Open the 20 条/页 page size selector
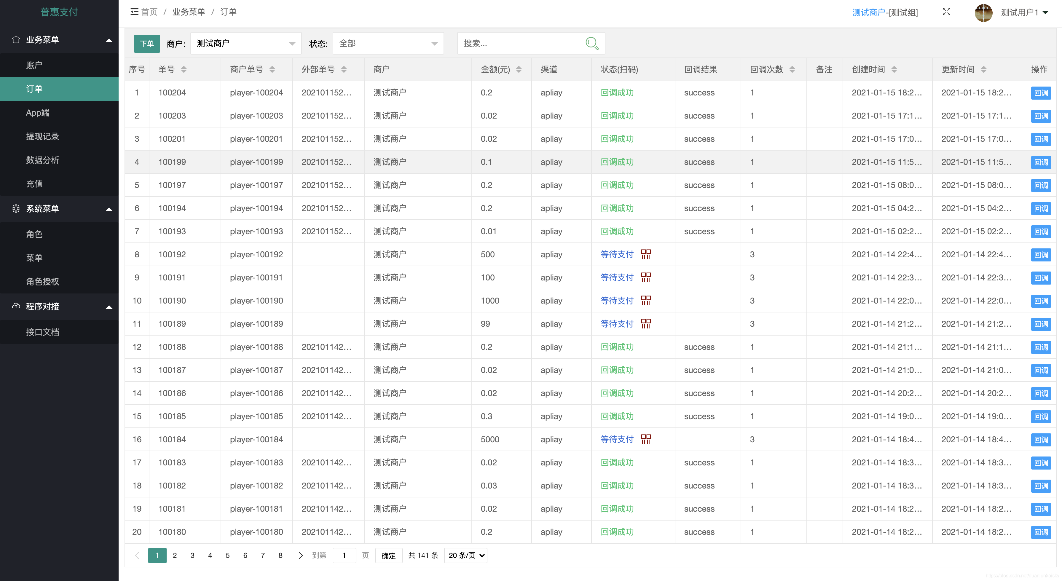1062x581 pixels. coord(466,556)
